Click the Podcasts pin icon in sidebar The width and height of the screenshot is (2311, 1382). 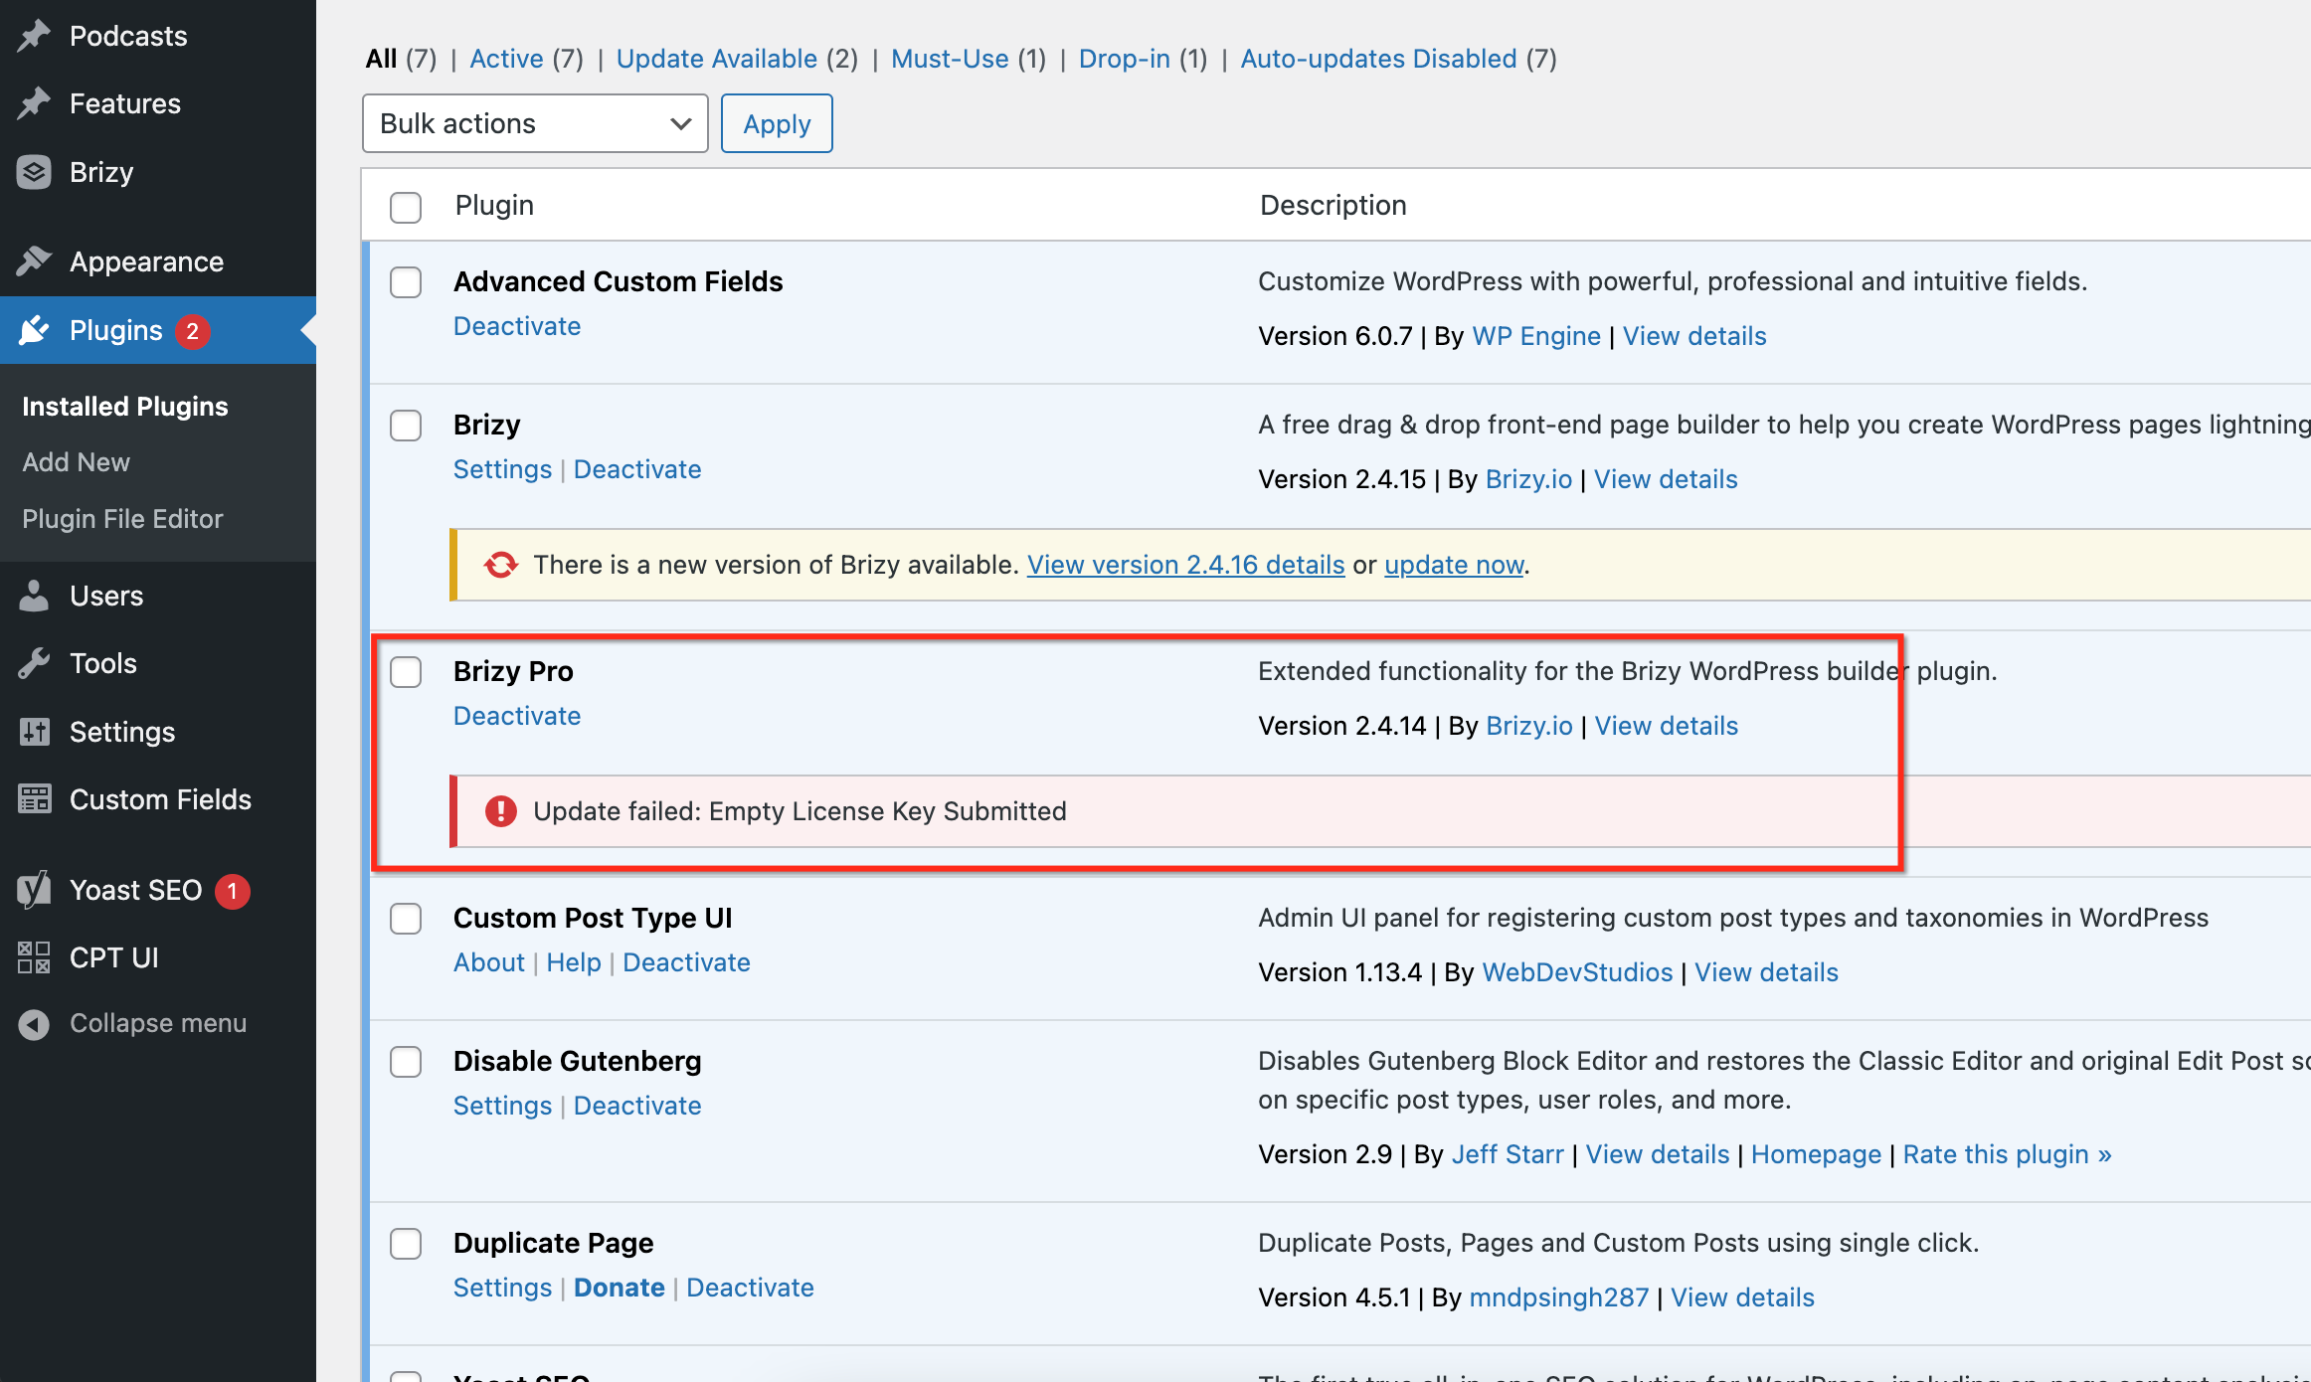pos(34,36)
